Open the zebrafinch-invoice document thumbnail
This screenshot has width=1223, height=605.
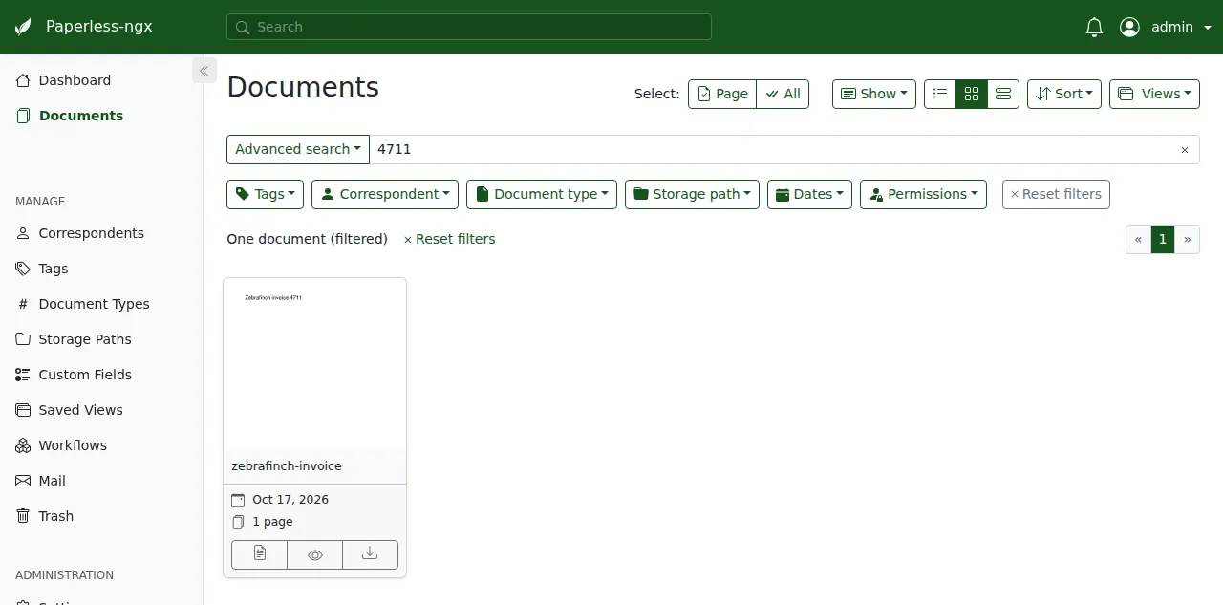pyautogui.click(x=314, y=364)
